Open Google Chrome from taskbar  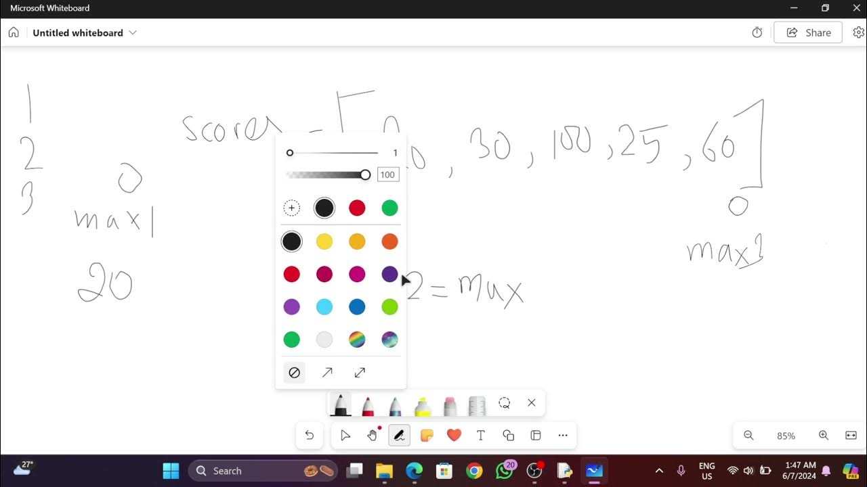tap(474, 471)
